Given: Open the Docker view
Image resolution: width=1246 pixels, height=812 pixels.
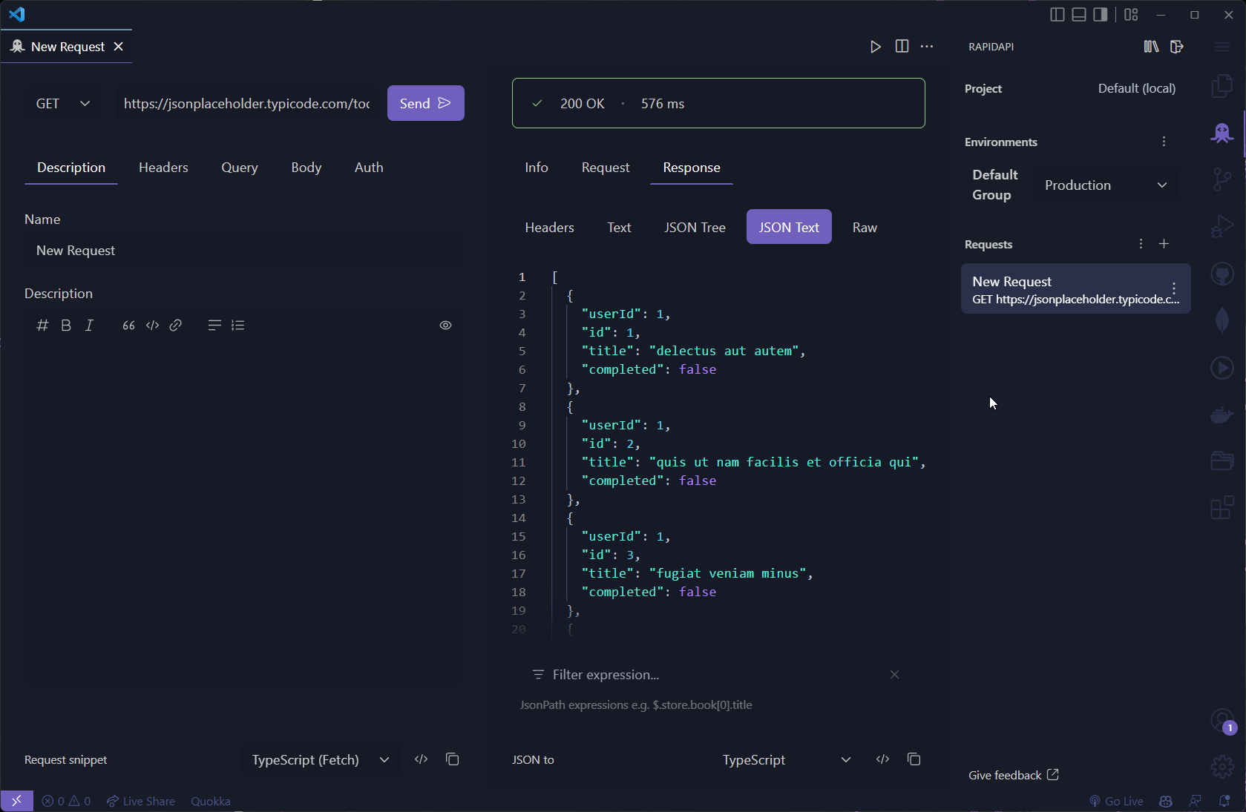Looking at the screenshot, I should point(1222,415).
